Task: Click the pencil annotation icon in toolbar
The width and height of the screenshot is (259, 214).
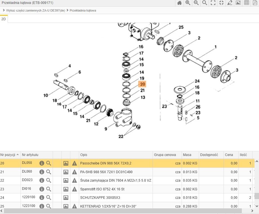Action: click(x=230, y=3)
